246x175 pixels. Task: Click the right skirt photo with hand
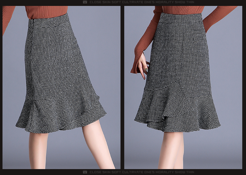click(x=183, y=87)
